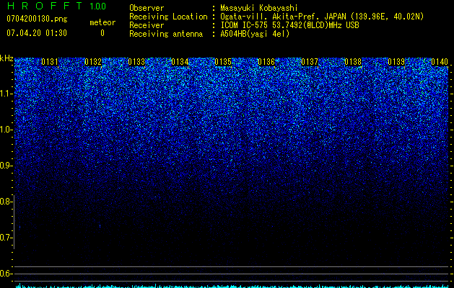Click the A504HB(yagi 4el) antenna text
Viewport: 454px width, 288px height.
(255, 34)
